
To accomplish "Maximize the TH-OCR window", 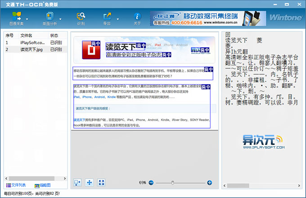I will coord(287,4).
